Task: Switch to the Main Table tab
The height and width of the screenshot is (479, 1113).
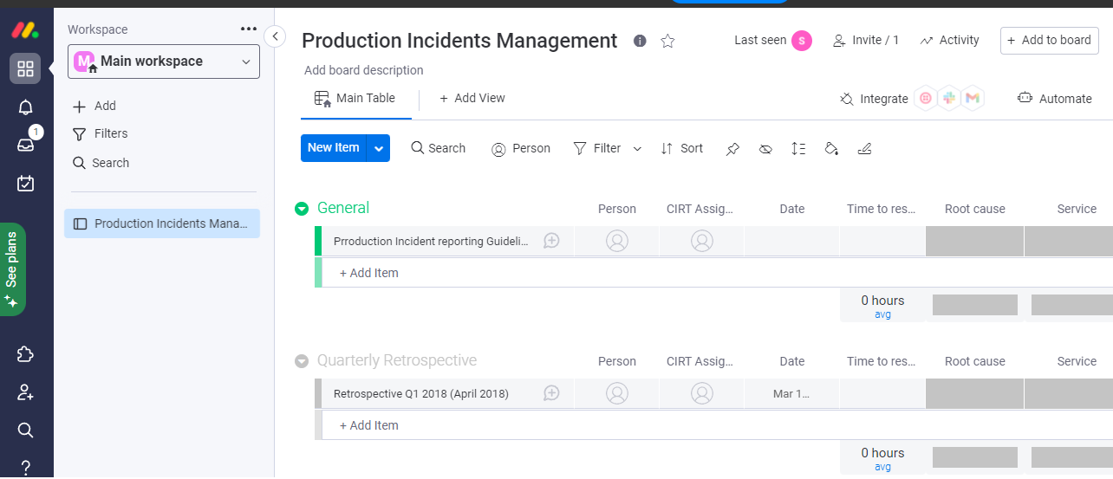Action: [x=355, y=99]
